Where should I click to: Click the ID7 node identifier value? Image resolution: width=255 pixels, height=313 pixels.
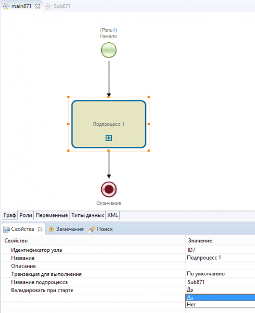click(x=221, y=250)
